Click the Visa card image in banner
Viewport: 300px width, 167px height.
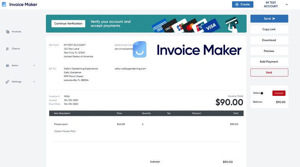(x=211, y=25)
